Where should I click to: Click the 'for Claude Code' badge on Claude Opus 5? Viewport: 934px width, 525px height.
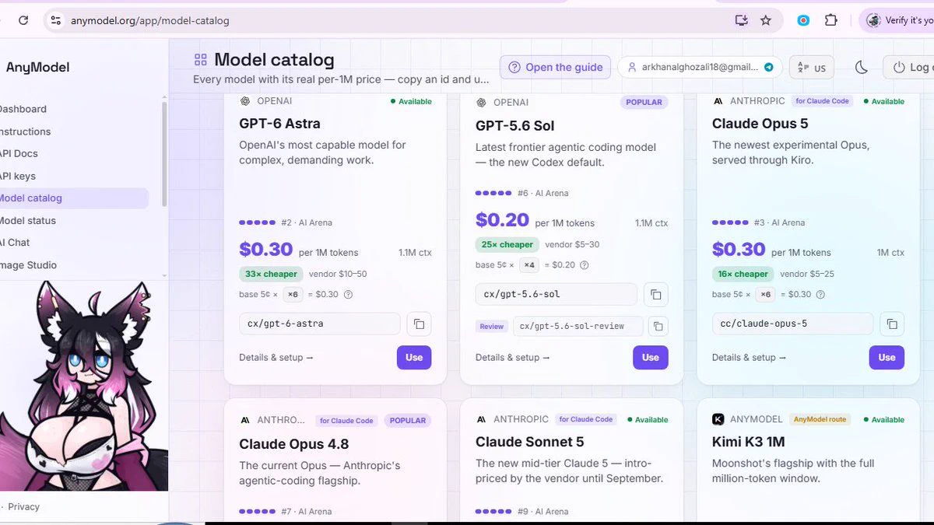[x=822, y=101]
